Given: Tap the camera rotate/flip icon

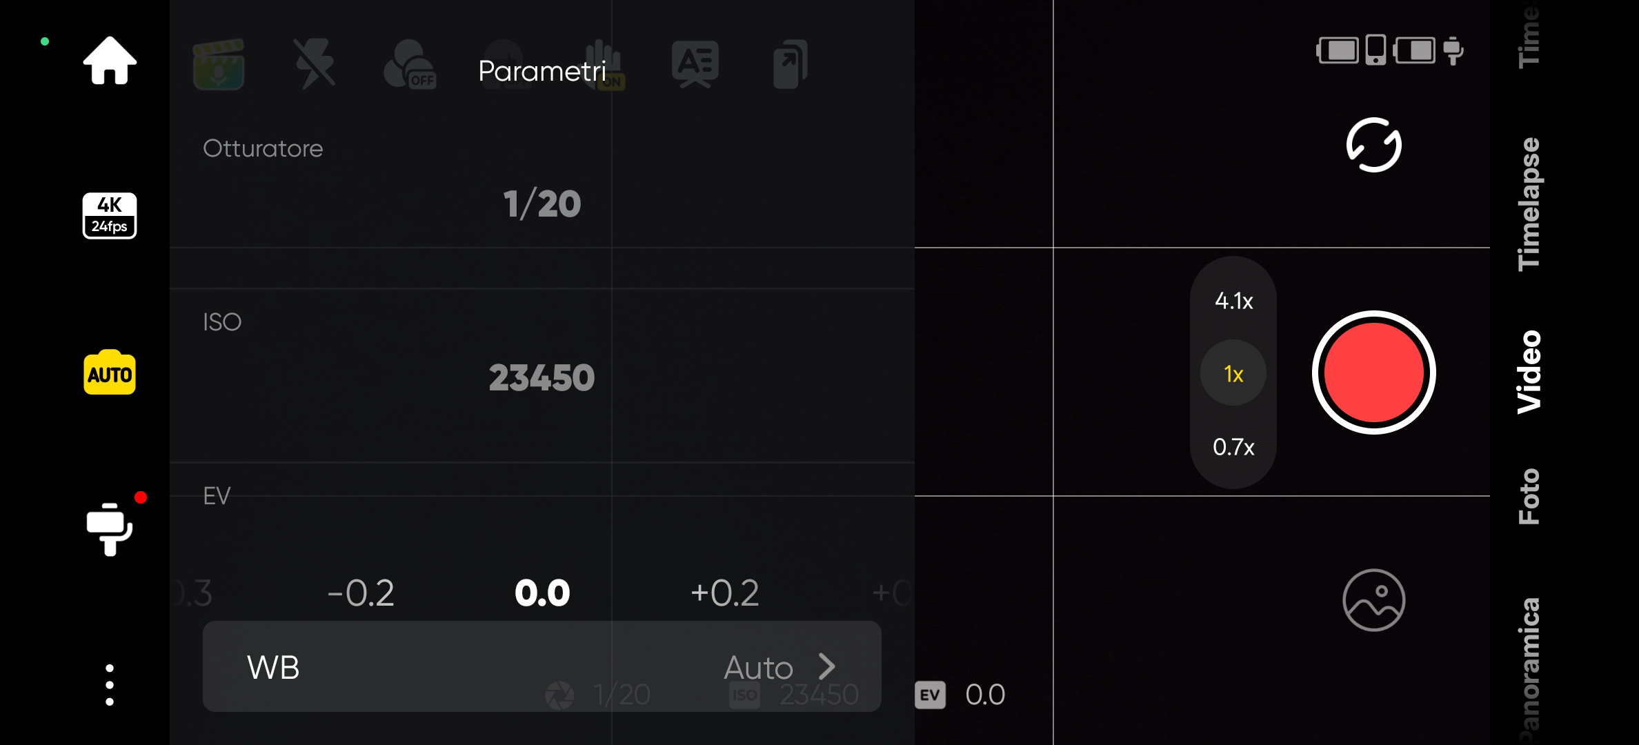Looking at the screenshot, I should [x=1373, y=145].
